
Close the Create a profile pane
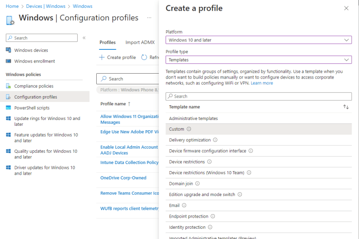click(x=346, y=8)
